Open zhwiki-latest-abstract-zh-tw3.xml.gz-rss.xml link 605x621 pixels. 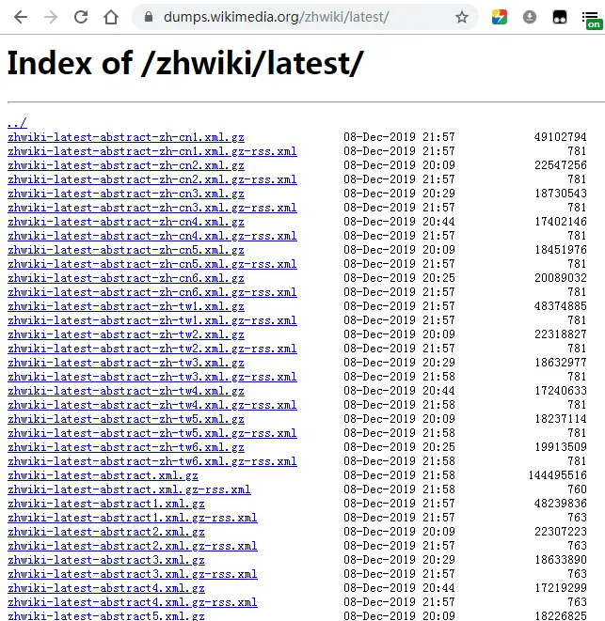coord(151,377)
